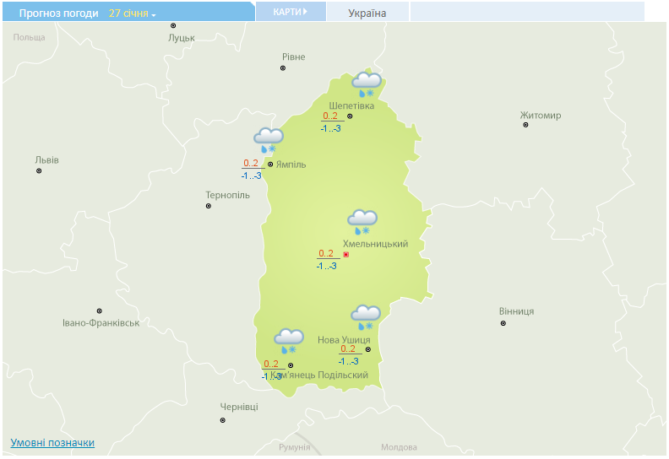Expand the КАРТИ menu
The image size is (669, 459).
click(x=290, y=12)
